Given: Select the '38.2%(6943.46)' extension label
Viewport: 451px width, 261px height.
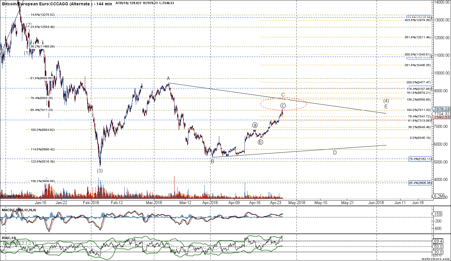Looking at the screenshot, I should pyautogui.click(x=420, y=127).
